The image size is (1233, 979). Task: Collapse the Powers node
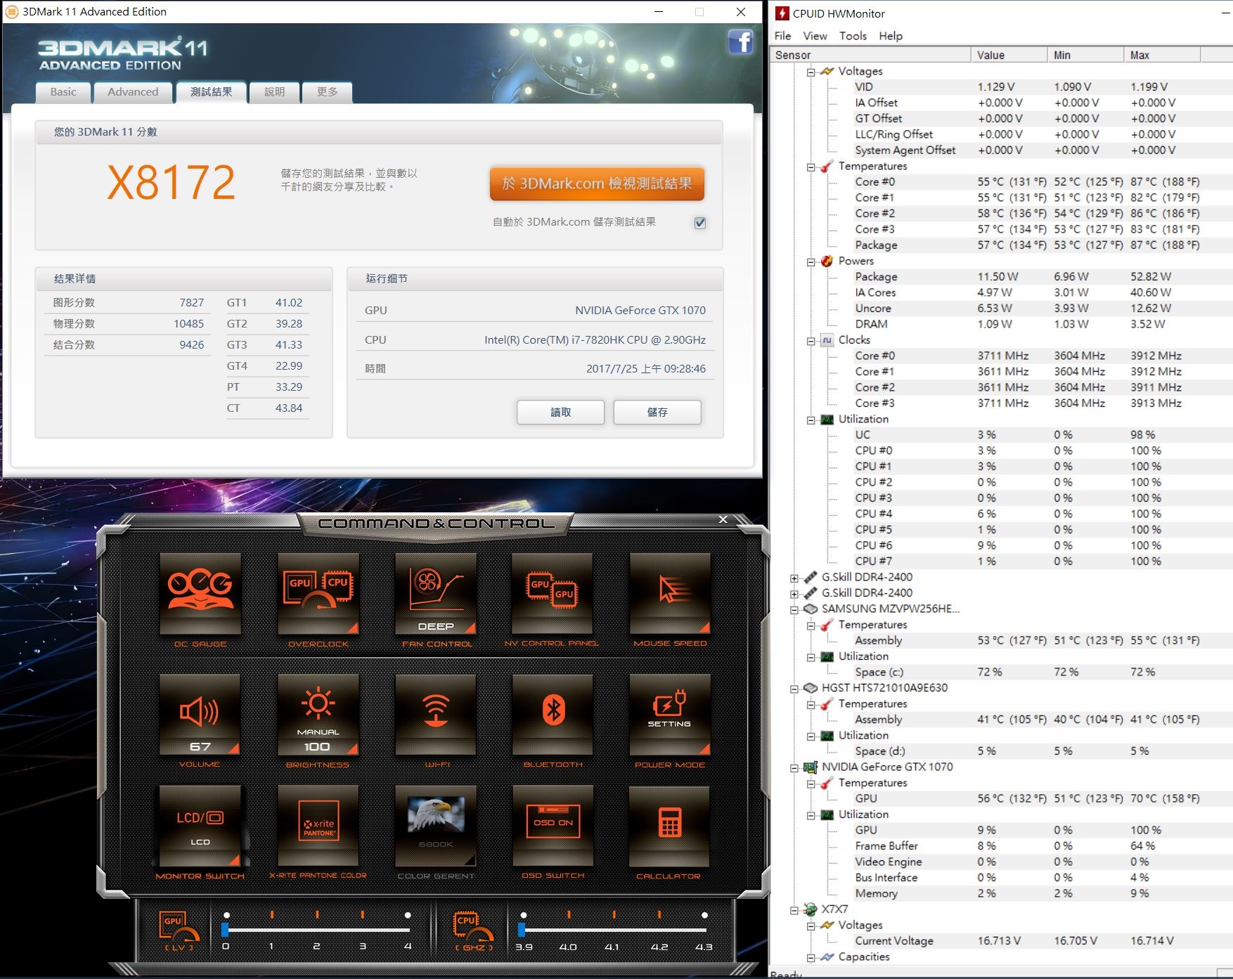pyautogui.click(x=811, y=261)
